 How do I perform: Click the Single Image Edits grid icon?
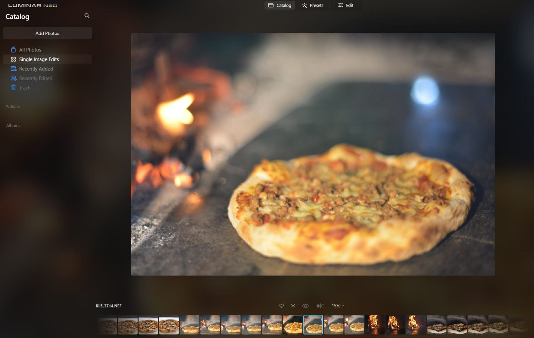13,59
